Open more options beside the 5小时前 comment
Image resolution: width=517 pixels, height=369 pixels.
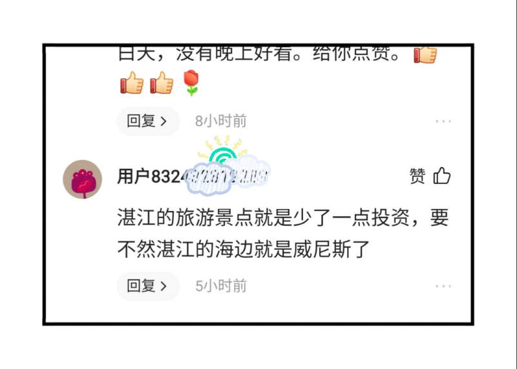point(443,286)
